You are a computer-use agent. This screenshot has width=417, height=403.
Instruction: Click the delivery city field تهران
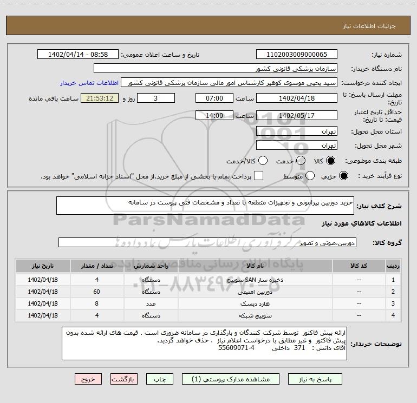297,146
